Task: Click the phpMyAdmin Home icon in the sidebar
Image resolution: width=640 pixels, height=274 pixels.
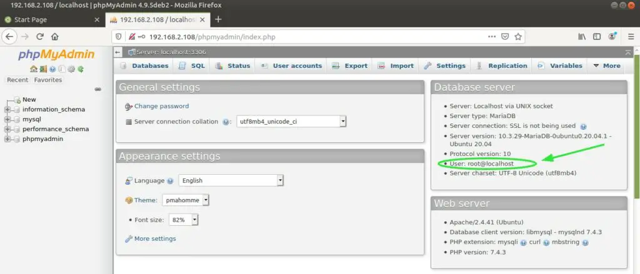Action: [x=34, y=69]
